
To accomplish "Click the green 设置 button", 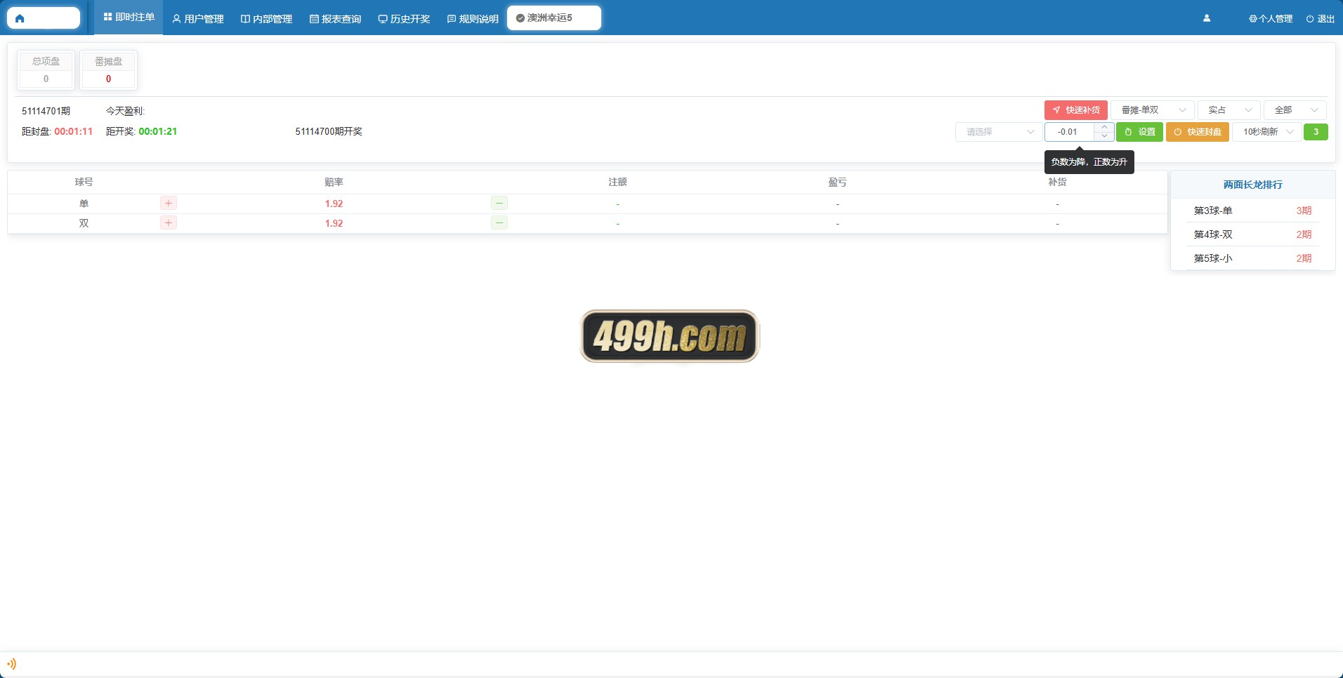I will click(1139, 132).
